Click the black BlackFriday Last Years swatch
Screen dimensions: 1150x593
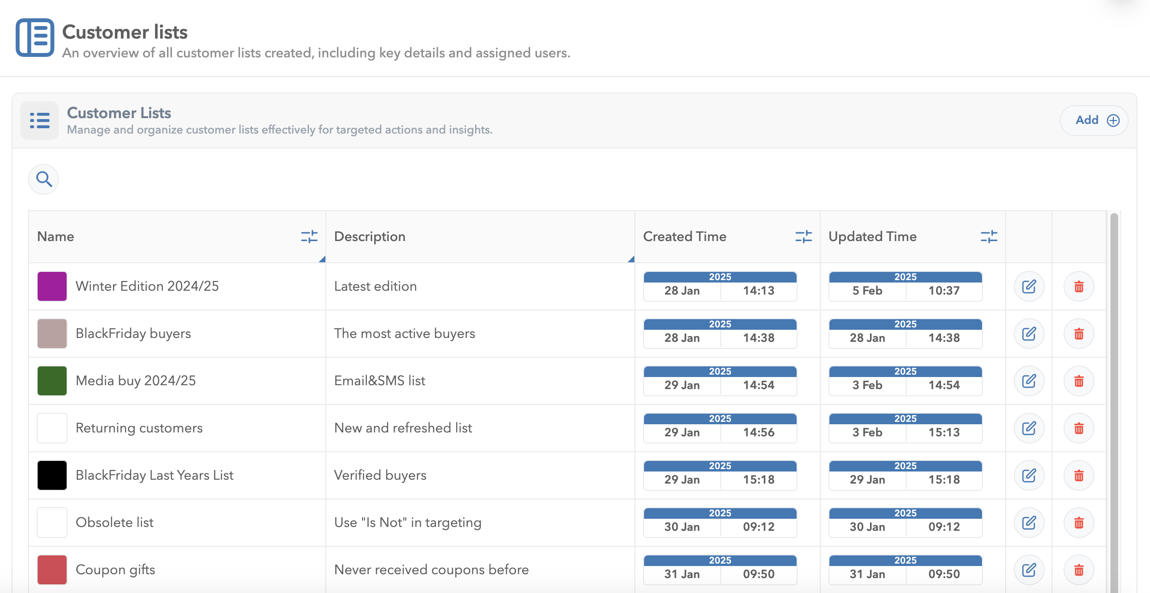(52, 475)
